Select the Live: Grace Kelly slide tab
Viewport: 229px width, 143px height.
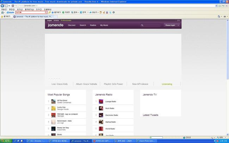click(60, 84)
